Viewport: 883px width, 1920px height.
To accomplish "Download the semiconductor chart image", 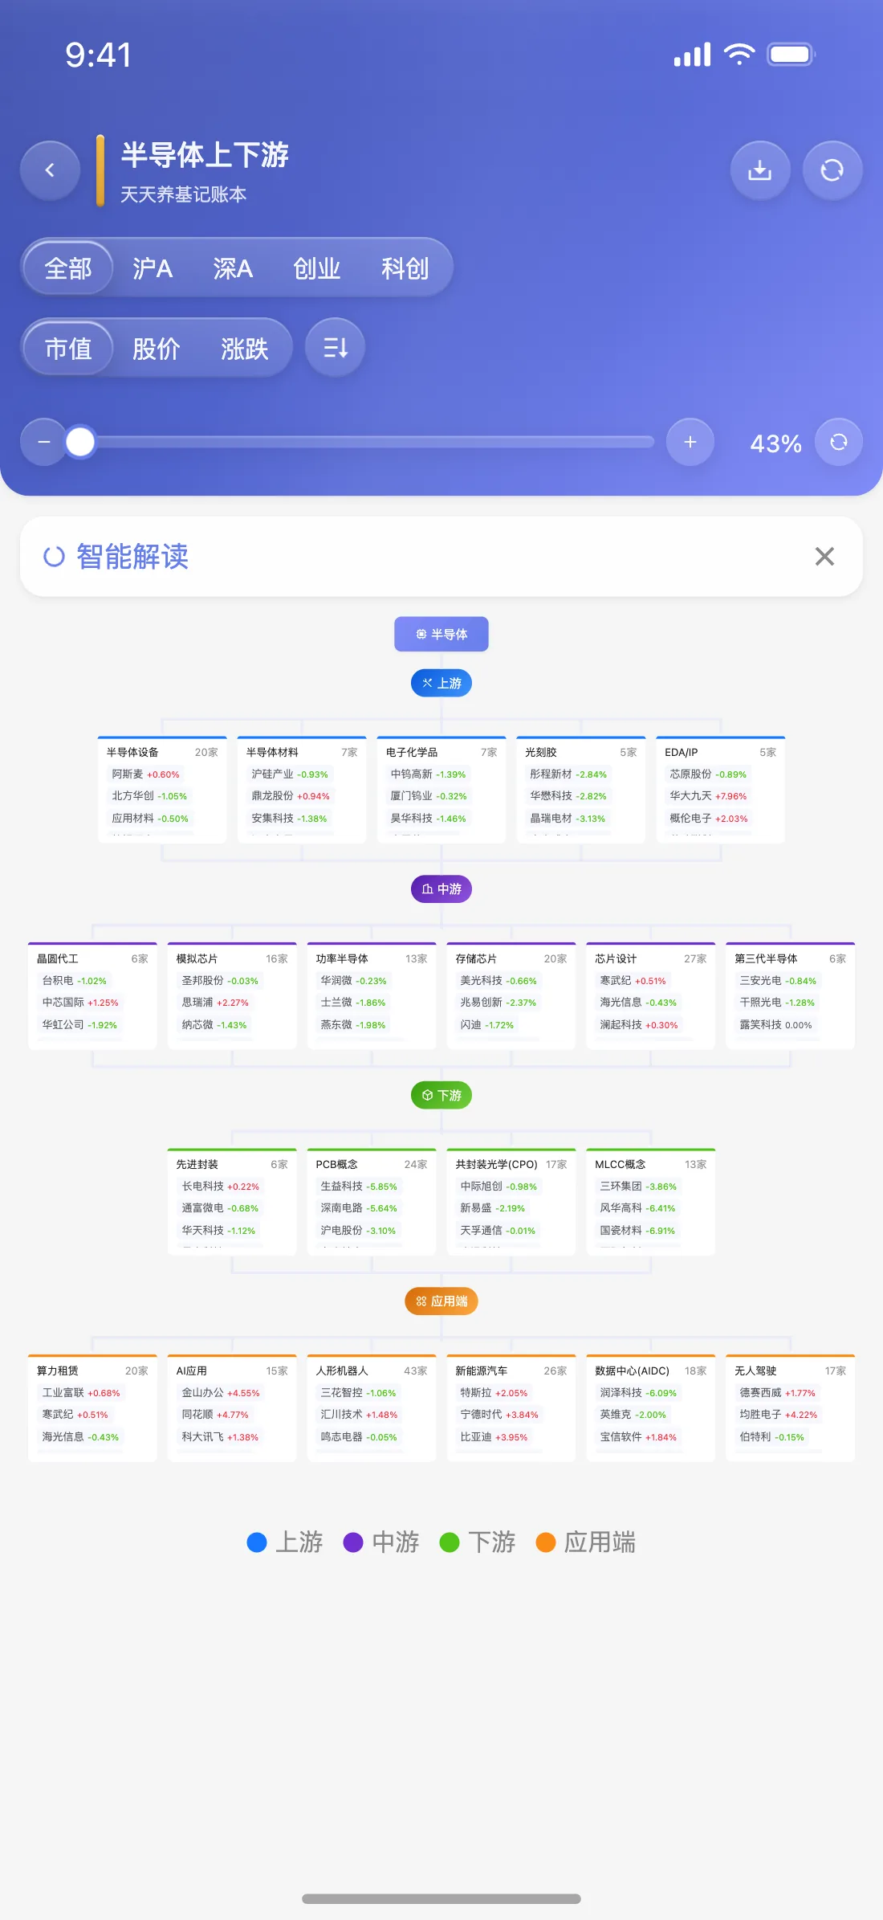I will [x=759, y=170].
